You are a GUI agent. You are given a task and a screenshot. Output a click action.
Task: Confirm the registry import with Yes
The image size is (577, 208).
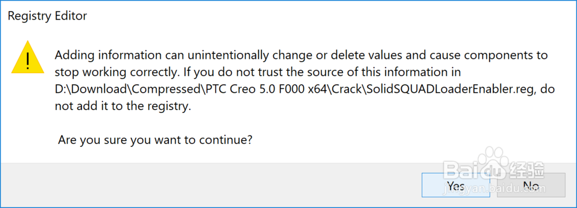[456, 186]
